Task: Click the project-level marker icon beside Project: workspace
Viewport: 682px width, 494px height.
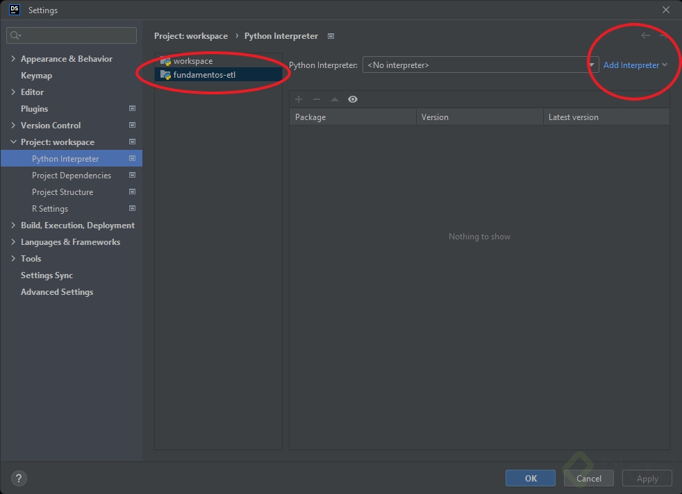Action: 132,142
